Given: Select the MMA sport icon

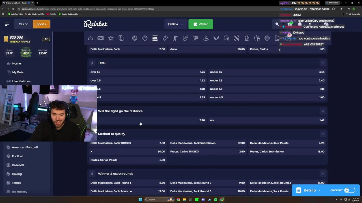Looking at the screenshot, I should pyautogui.click(x=155, y=38).
